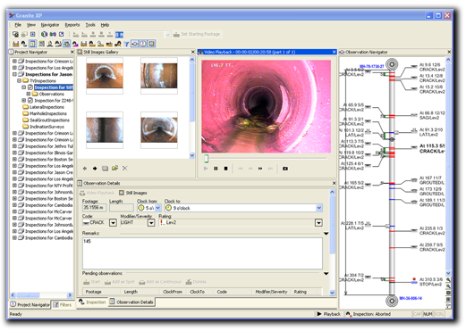Select the bold At 115.3 CRACK observation
This screenshot has height=331, width=466.
coord(432,148)
